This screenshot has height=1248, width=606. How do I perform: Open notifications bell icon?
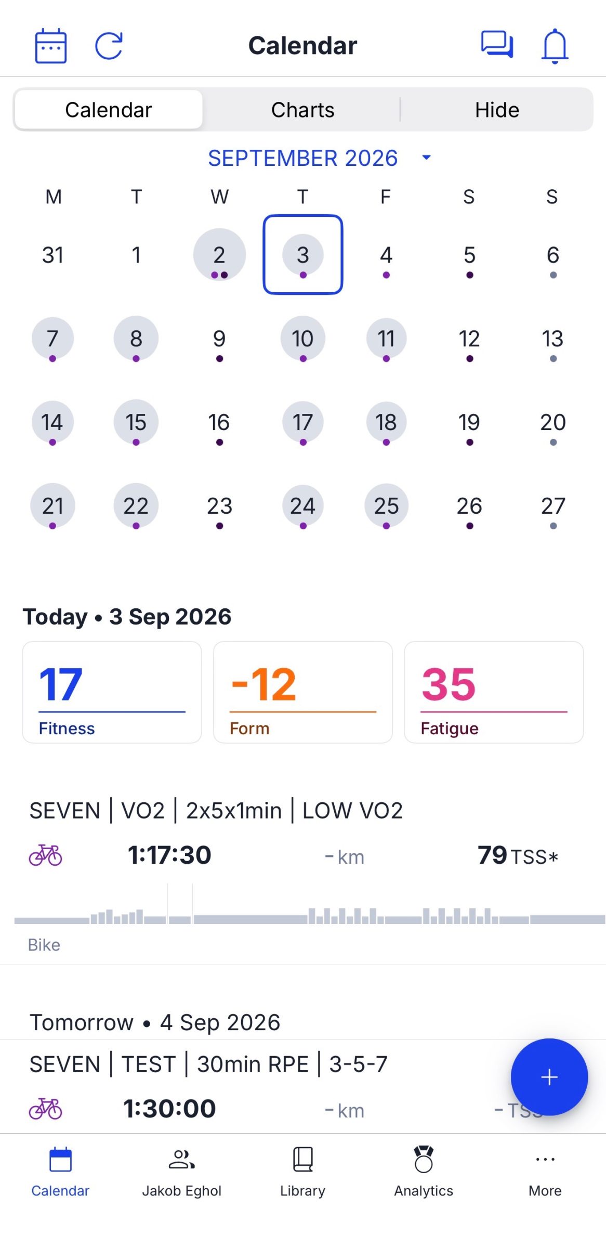(x=555, y=46)
